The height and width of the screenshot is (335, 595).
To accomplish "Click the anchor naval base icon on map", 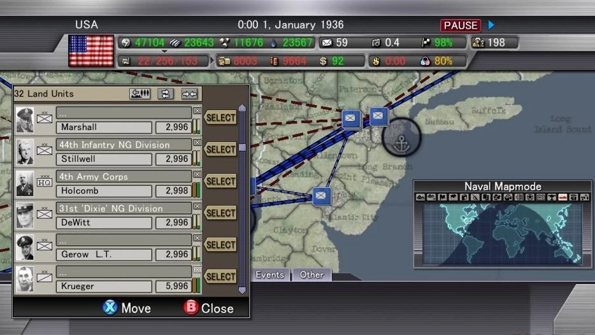I will [401, 138].
